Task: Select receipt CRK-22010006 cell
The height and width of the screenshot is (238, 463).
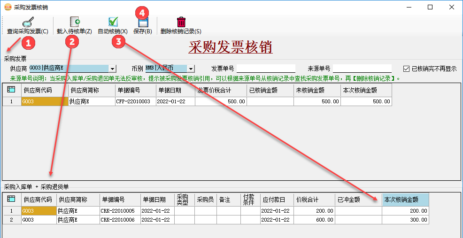Action: point(120,220)
